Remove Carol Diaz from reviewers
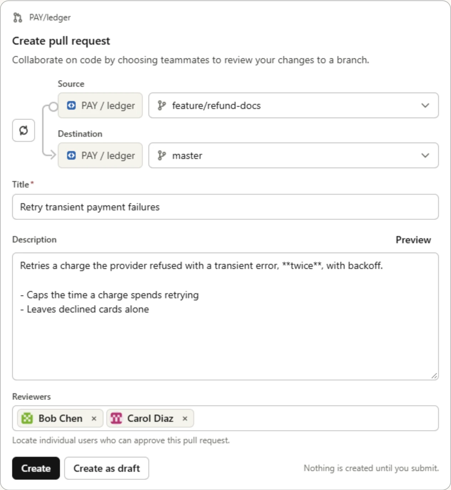This screenshot has width=451, height=490. click(x=185, y=419)
